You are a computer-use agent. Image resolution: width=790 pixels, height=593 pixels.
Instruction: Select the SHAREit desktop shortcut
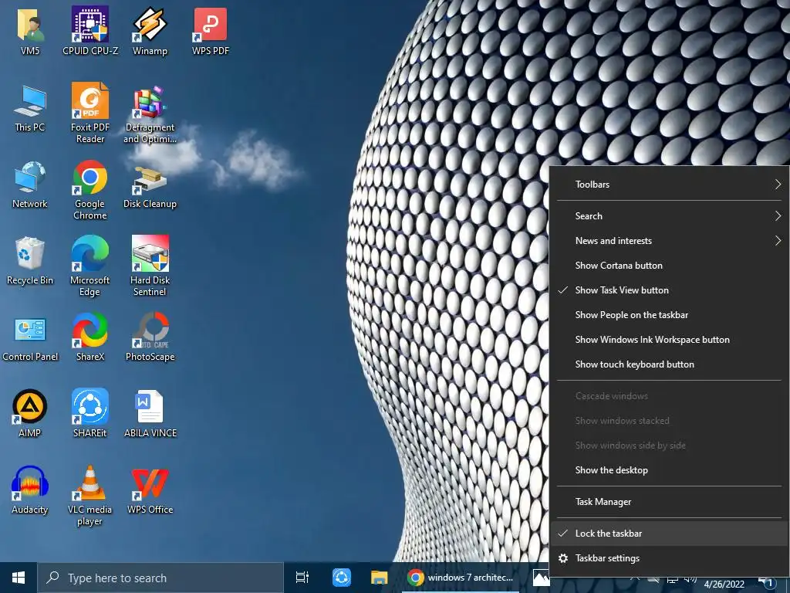tap(90, 414)
